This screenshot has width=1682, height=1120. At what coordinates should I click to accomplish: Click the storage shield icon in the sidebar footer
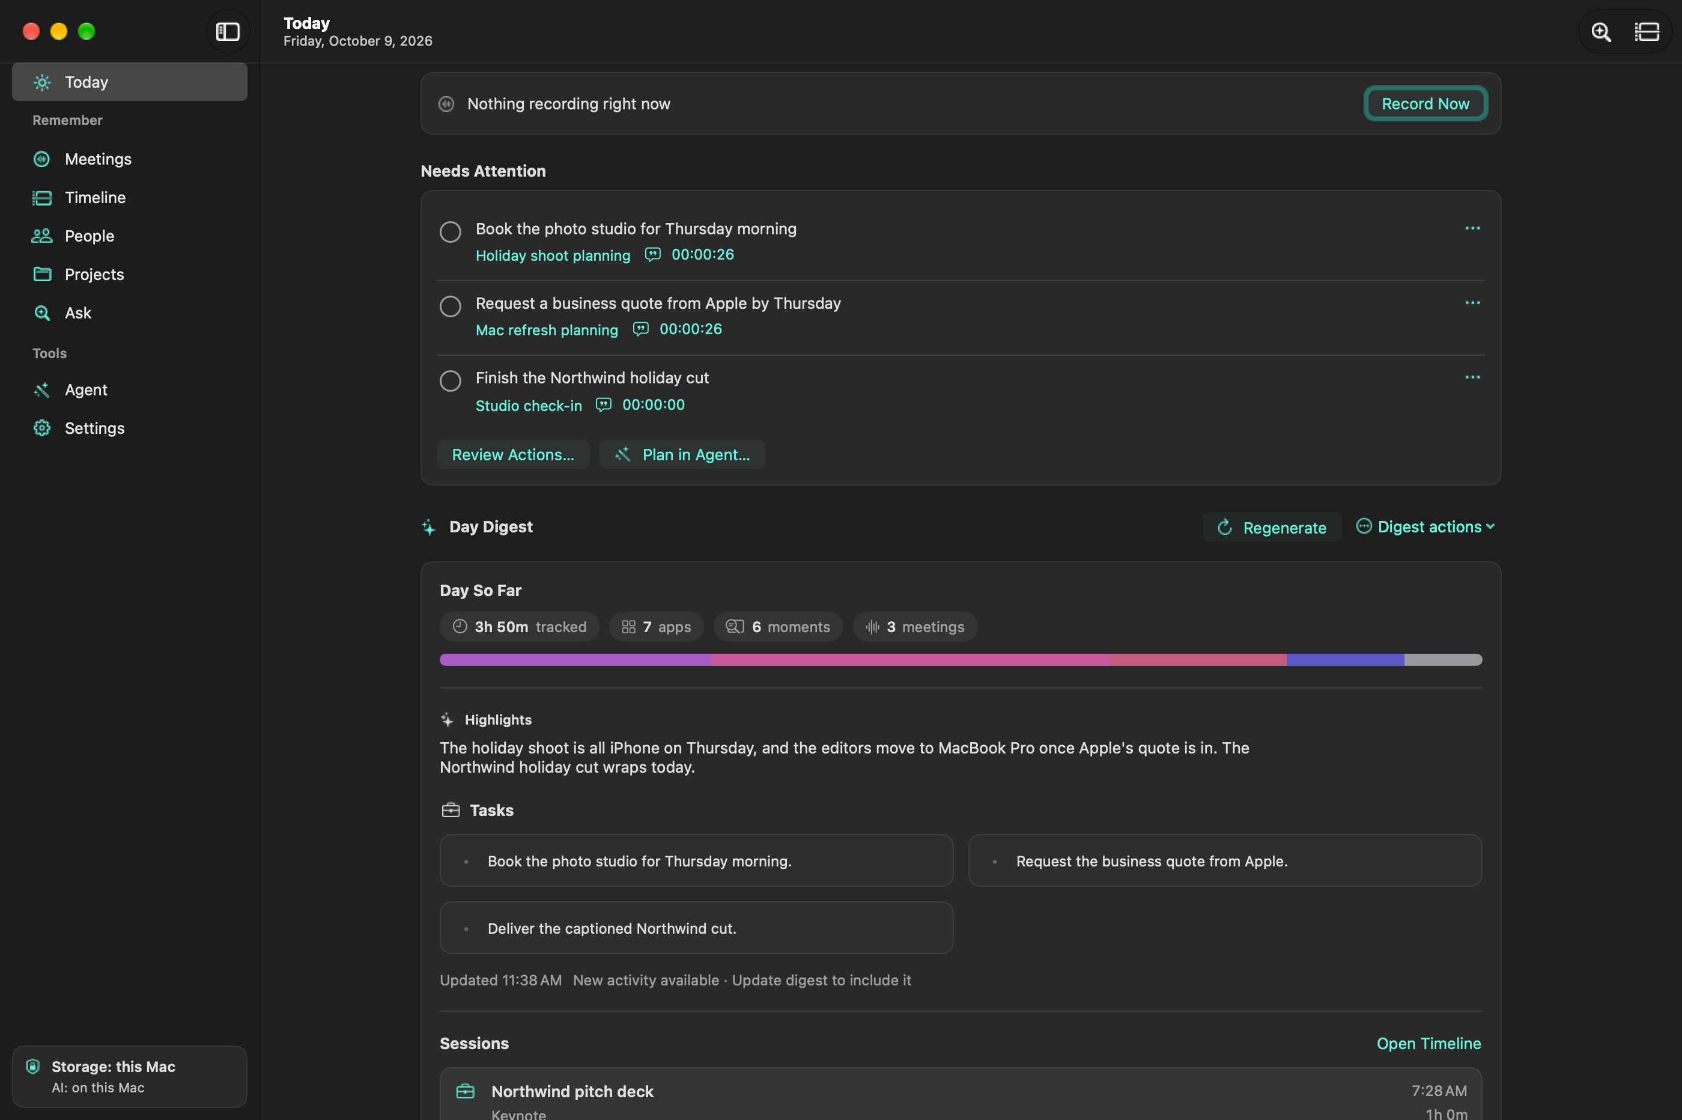(x=33, y=1067)
